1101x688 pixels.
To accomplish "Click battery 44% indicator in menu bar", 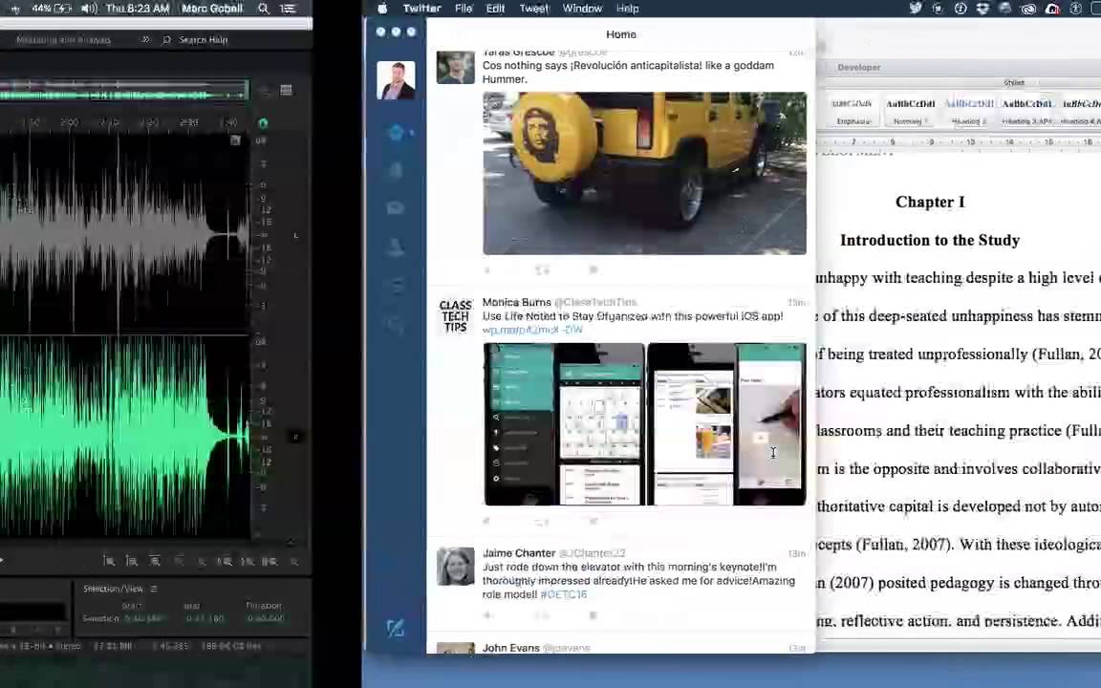I will (51, 9).
